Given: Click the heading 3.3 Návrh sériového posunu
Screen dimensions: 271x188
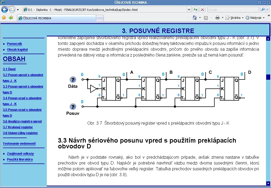Looking at the screenshot, I should tap(147, 143).
